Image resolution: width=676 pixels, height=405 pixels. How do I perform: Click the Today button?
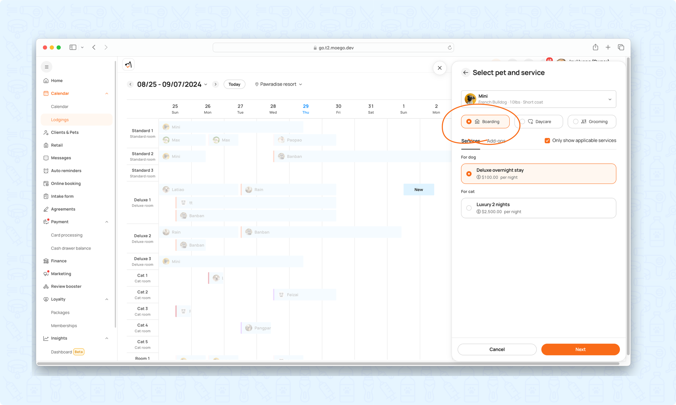234,84
